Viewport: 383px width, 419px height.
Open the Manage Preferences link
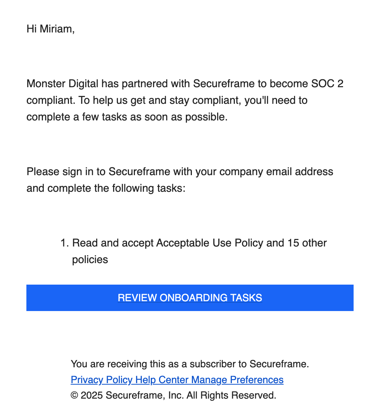point(237,380)
